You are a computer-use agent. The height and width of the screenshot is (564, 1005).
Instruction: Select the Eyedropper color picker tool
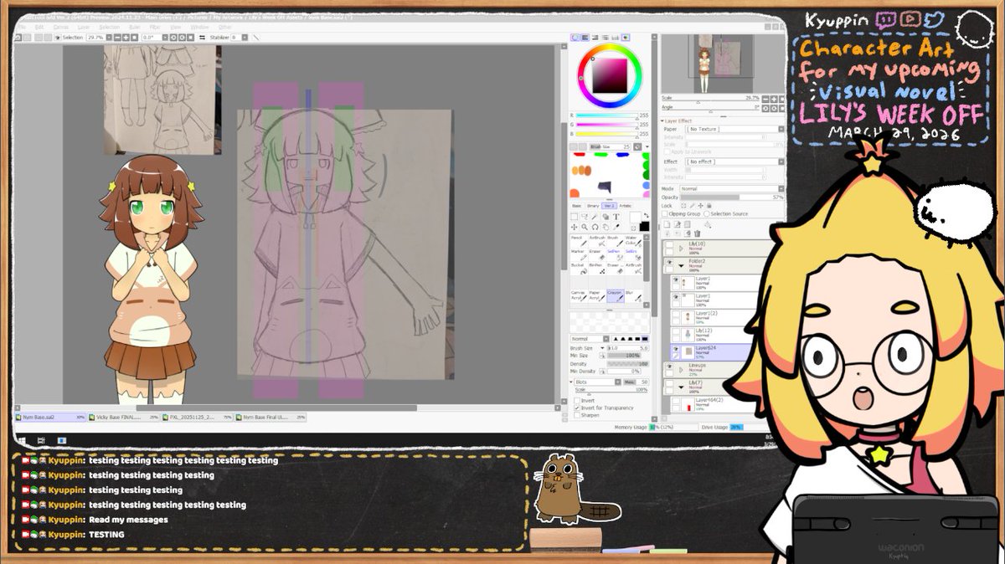point(616,227)
